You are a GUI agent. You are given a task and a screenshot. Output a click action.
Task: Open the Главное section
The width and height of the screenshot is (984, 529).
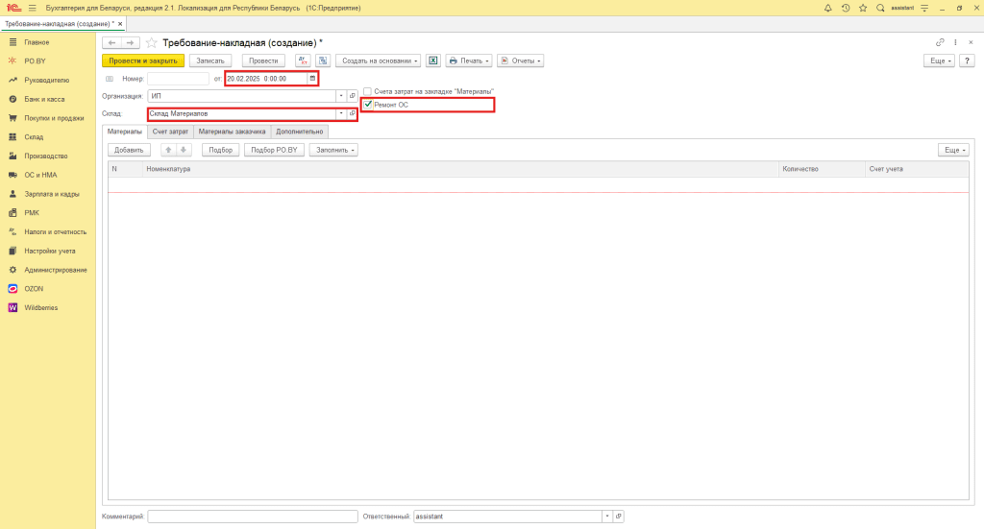pyautogui.click(x=37, y=42)
